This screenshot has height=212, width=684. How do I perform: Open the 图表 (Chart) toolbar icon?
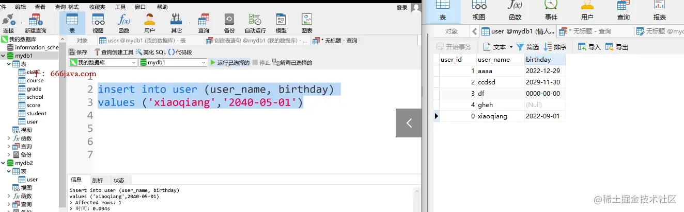[x=307, y=23]
